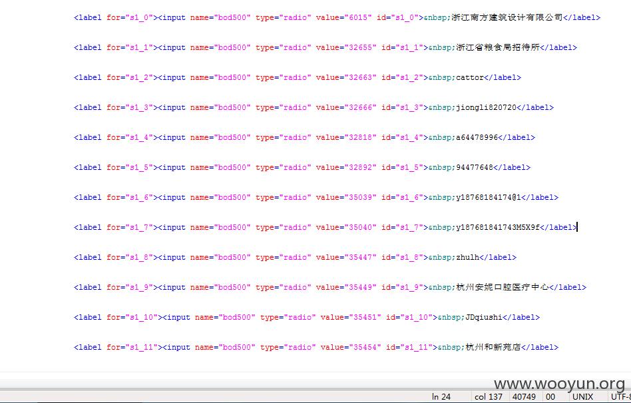Click the value "35447"
This screenshot has width=631, height=403.
[x=360, y=258]
